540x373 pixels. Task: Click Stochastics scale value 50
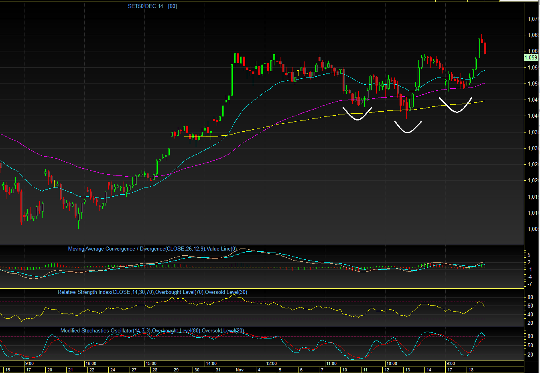click(x=530, y=345)
